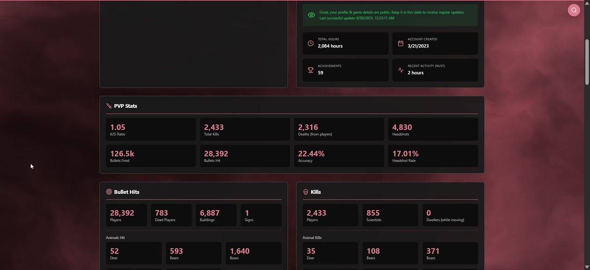Click the 28,392 Bullets Hit card
This screenshot has height=270, width=590.
pyautogui.click(x=245, y=156)
